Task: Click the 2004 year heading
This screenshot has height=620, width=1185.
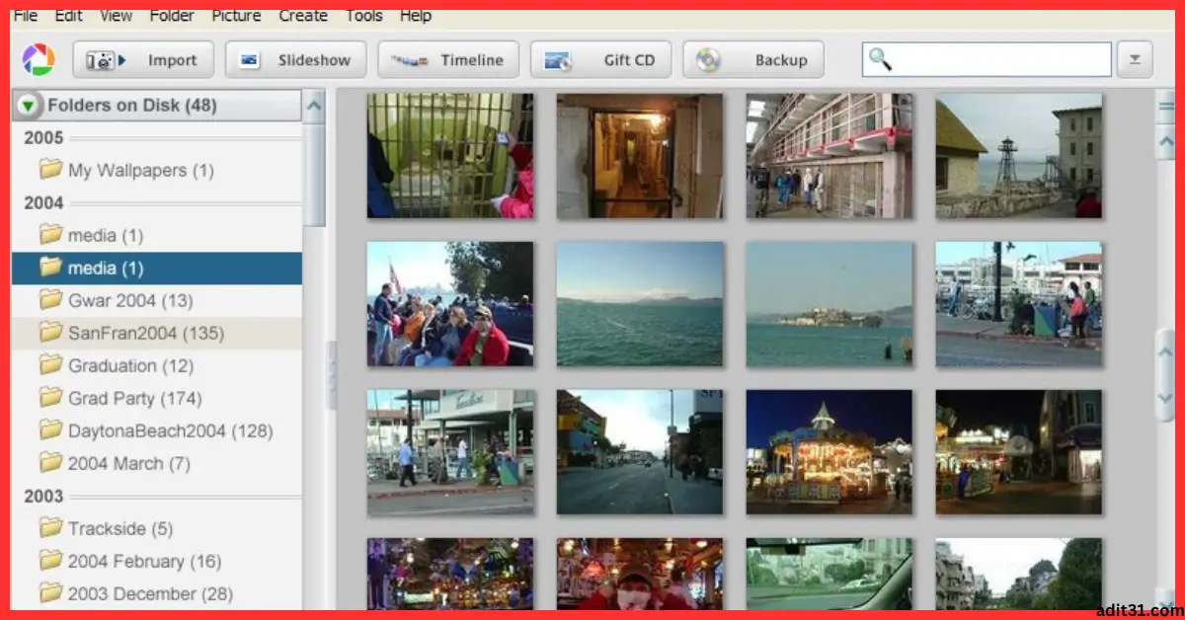Action: coord(43,203)
